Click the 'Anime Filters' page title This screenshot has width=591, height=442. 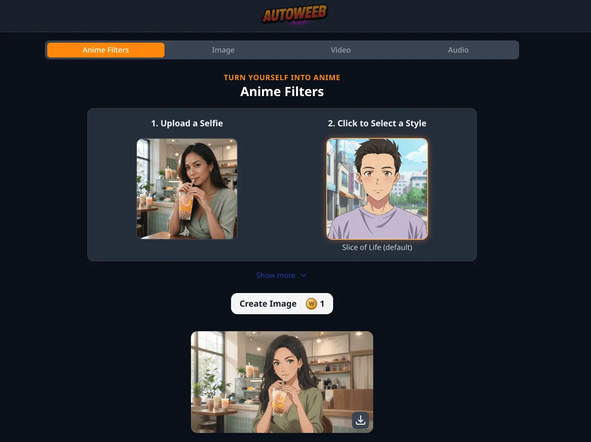[x=282, y=92]
